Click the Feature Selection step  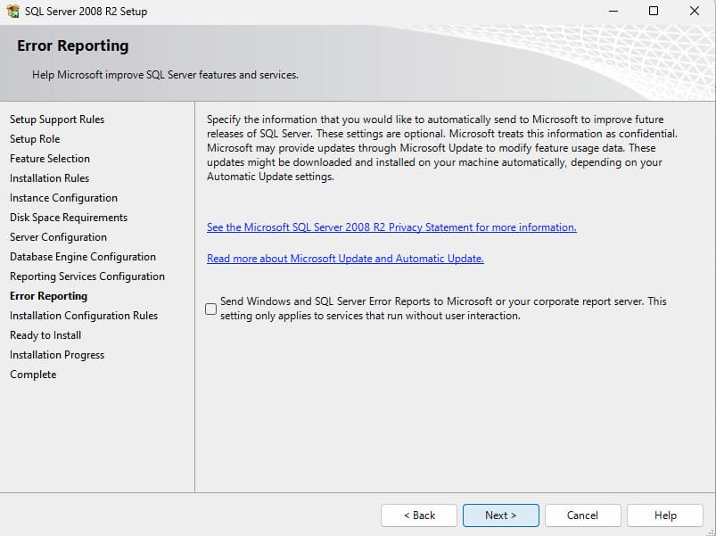[x=50, y=159]
